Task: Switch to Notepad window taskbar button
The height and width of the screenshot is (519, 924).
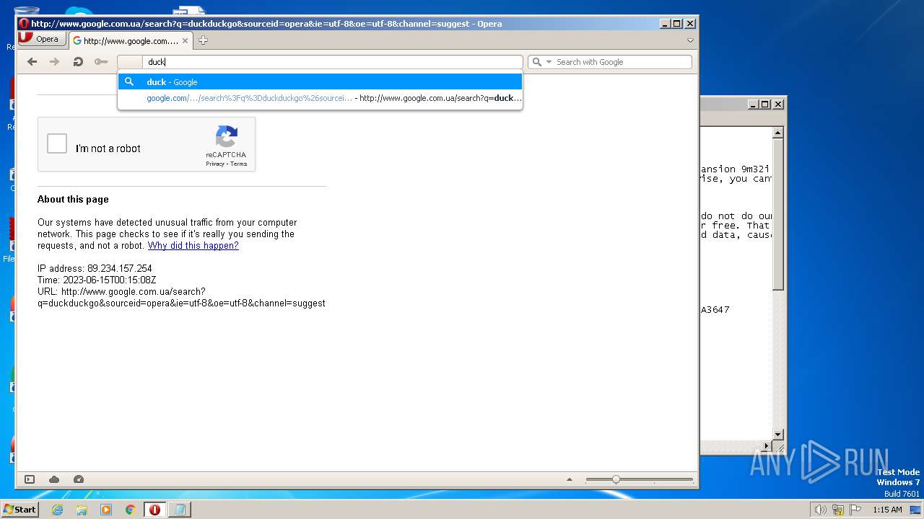Action: pyautogui.click(x=179, y=510)
